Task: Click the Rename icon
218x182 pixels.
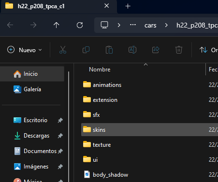Action: [x=132, y=50]
